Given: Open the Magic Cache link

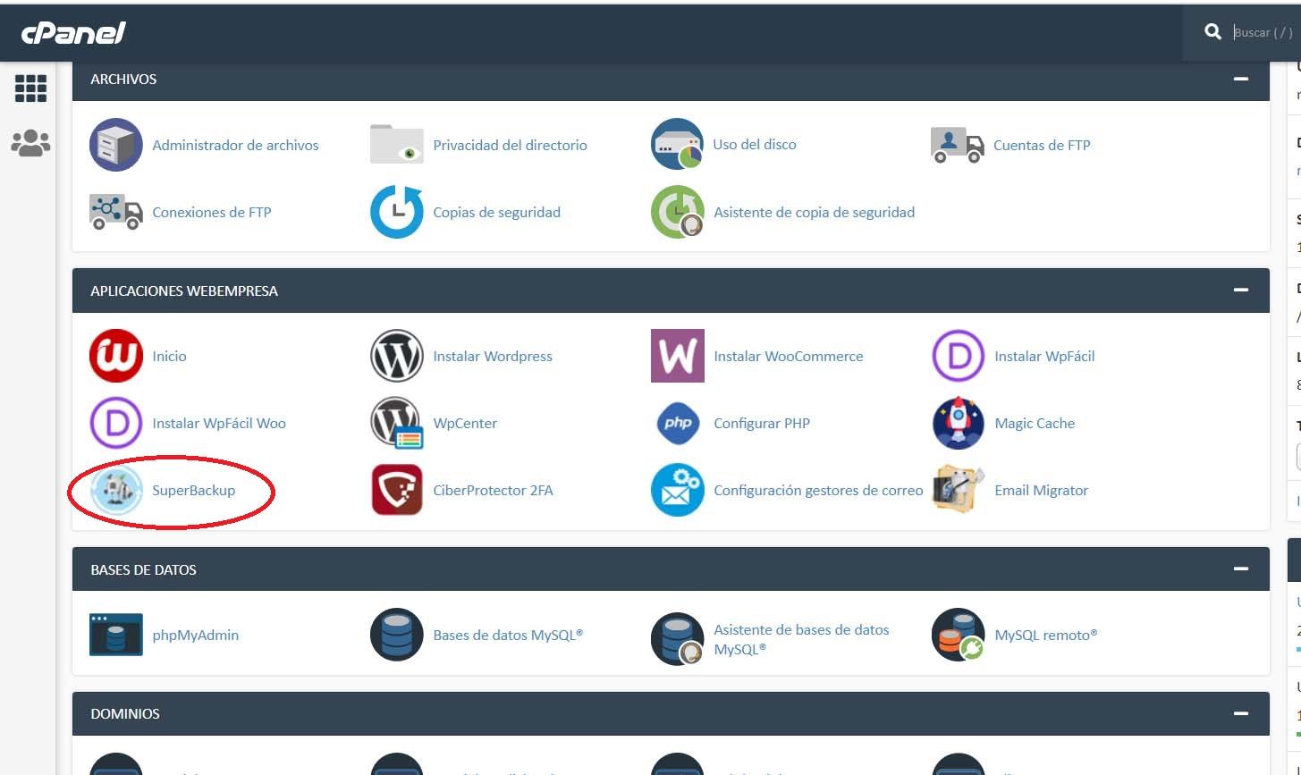Looking at the screenshot, I should 1035,423.
